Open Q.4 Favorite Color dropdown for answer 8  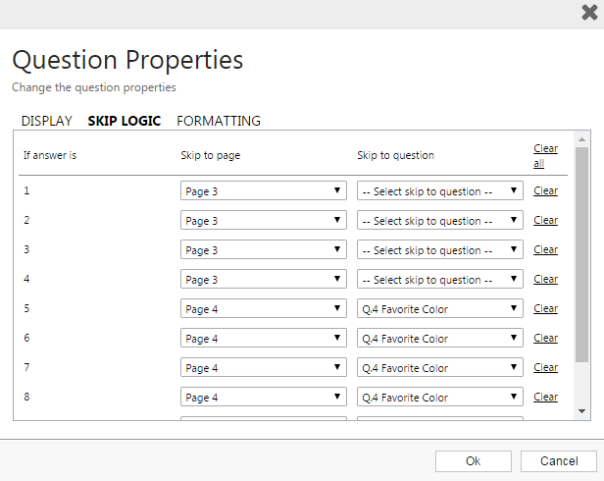pos(439,398)
